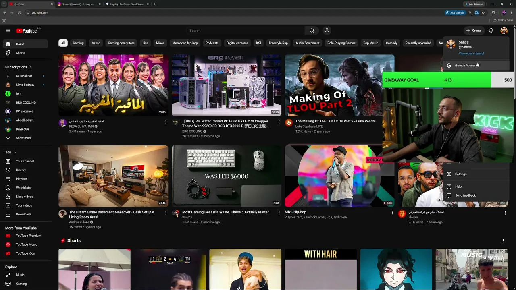Open YouTube Music in the sidebar
Image resolution: width=516 pixels, height=290 pixels.
click(x=26, y=244)
